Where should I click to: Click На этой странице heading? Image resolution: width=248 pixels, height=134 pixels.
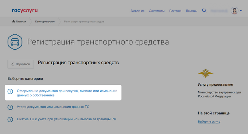213,113
